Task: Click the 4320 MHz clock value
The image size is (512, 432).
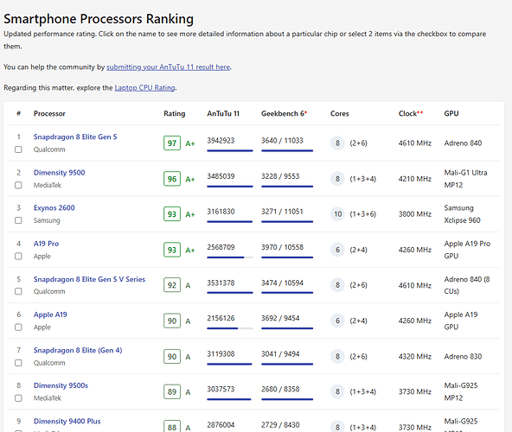Action: 414,357
